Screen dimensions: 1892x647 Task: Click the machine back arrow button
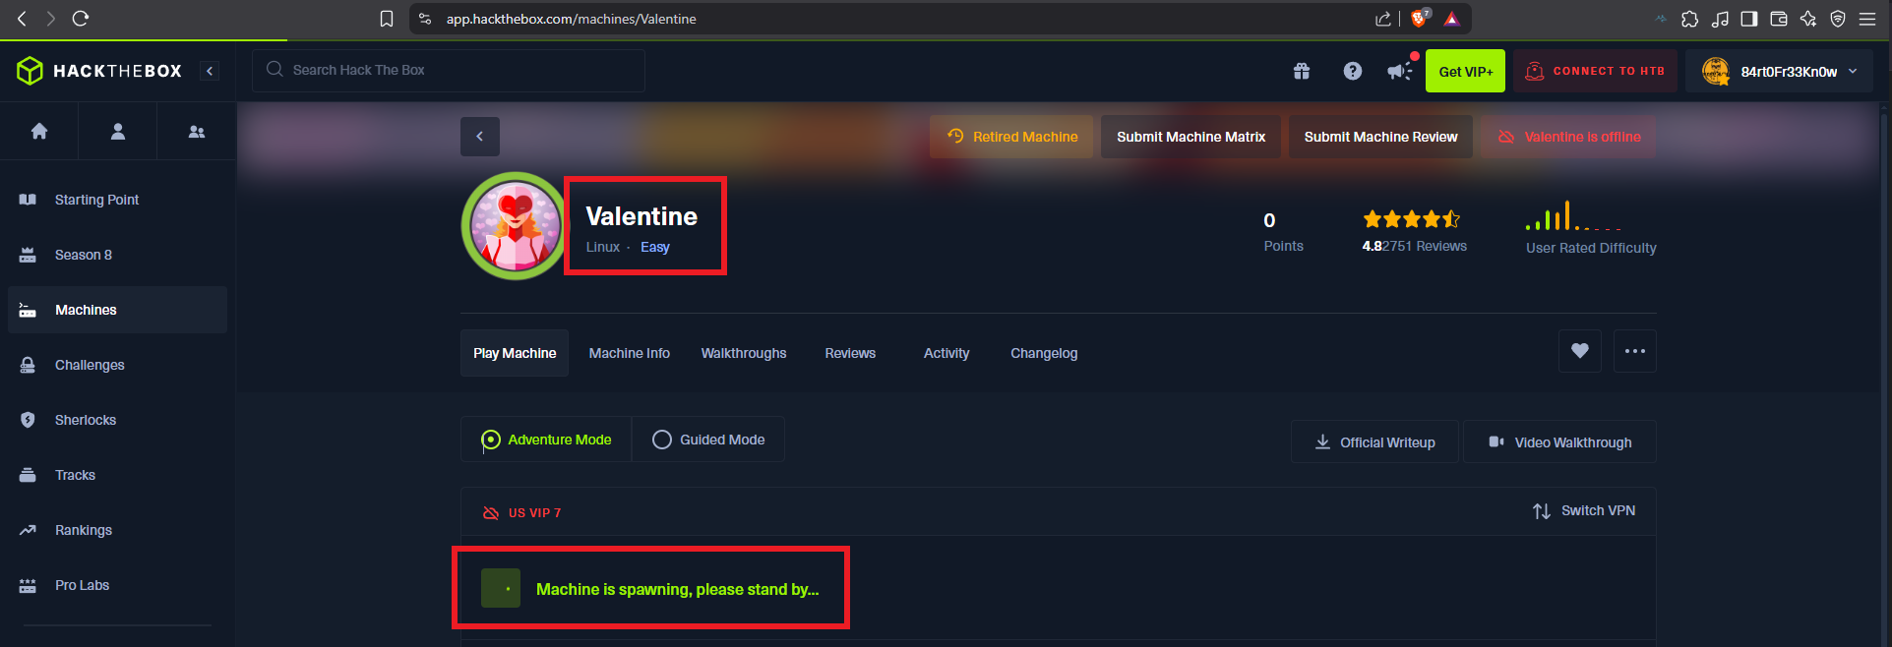pyautogui.click(x=480, y=137)
